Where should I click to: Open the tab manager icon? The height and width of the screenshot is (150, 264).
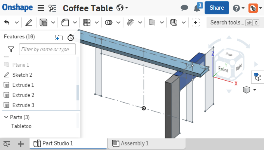7,144
